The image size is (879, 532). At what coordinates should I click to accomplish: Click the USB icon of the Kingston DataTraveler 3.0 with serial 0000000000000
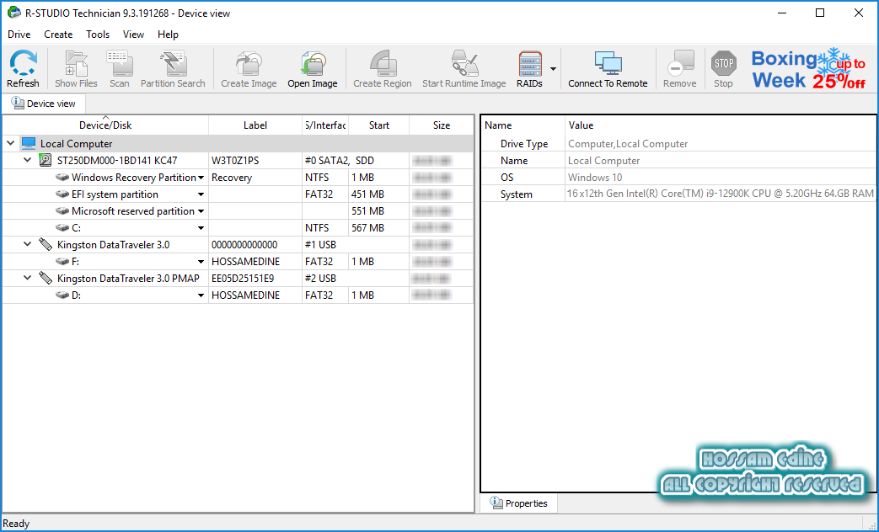click(x=46, y=244)
